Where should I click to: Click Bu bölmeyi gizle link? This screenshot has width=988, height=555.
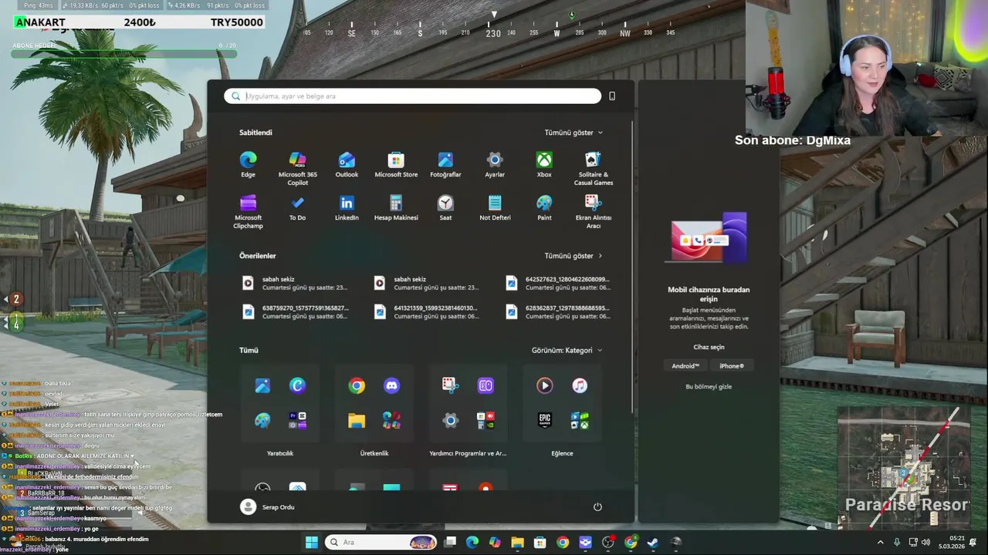709,386
